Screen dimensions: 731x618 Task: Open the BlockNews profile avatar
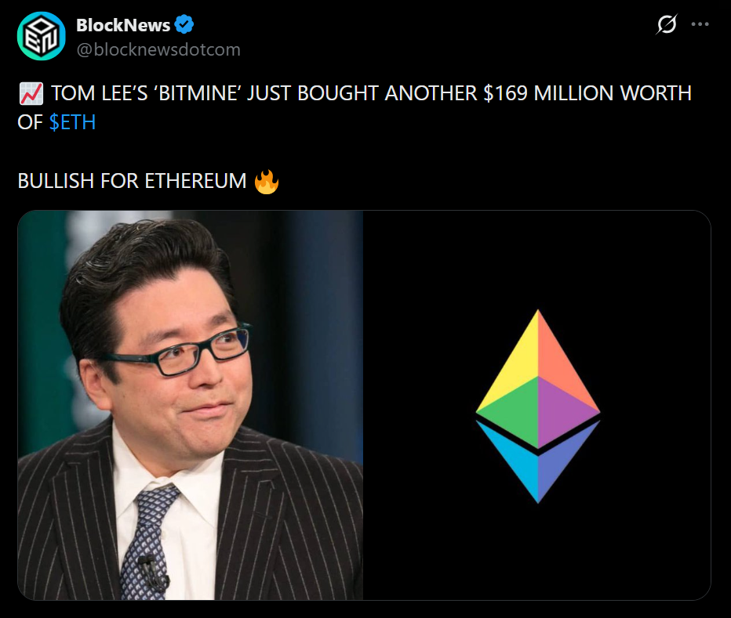pyautogui.click(x=41, y=36)
